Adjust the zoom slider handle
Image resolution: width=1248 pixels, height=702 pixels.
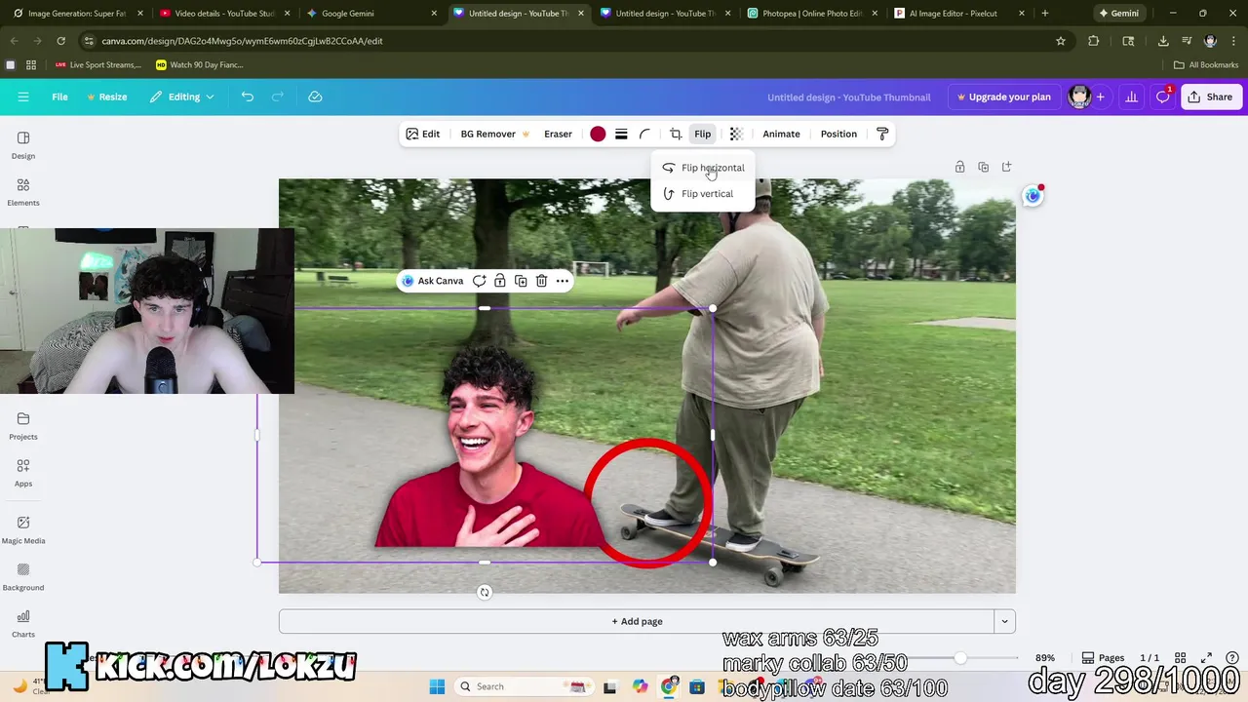(960, 658)
